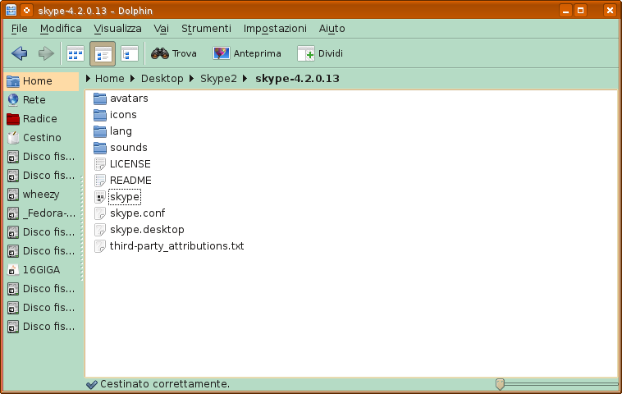Viewport: 622px width, 394px height.
Task: Open the Impostazioni menu
Action: pos(275,29)
